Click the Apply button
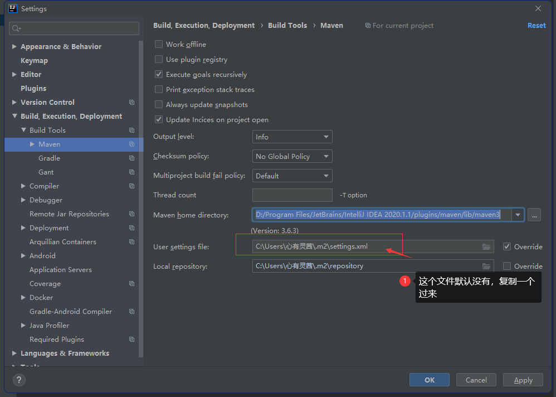This screenshot has width=556, height=397. (x=523, y=380)
